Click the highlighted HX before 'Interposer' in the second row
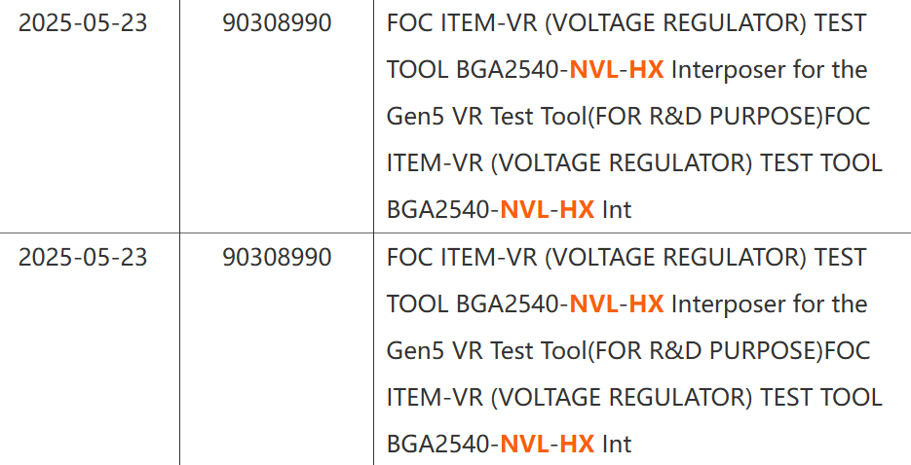This screenshot has width=911, height=465. pyautogui.click(x=647, y=304)
